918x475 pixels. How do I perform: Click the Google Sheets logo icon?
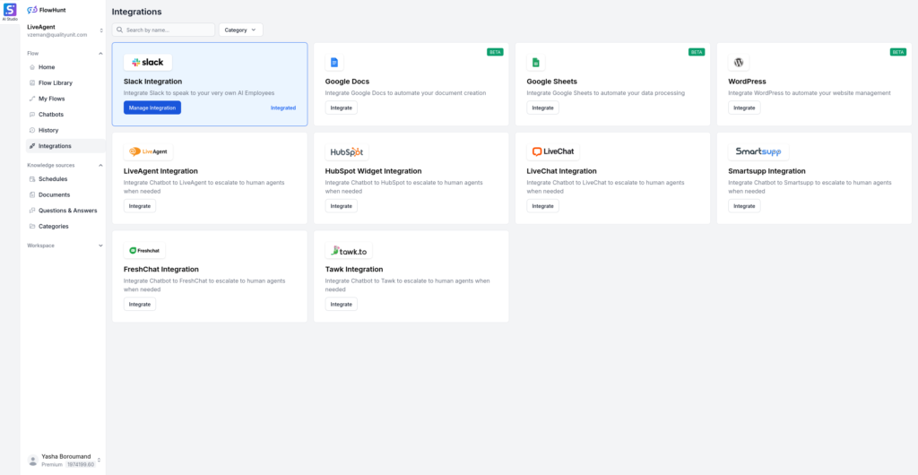[535, 63]
